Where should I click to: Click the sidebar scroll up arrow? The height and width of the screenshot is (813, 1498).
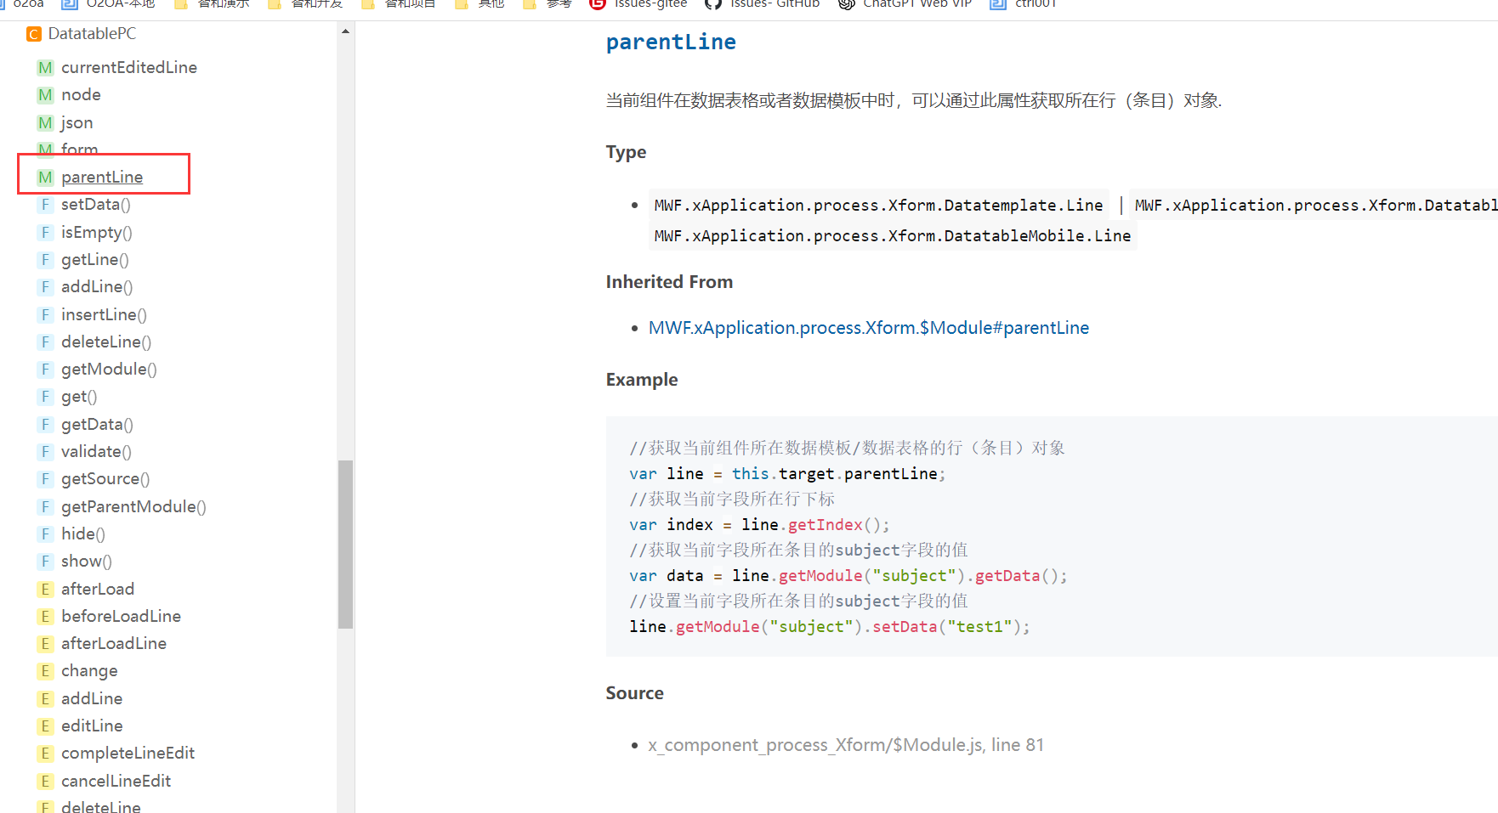tap(345, 31)
